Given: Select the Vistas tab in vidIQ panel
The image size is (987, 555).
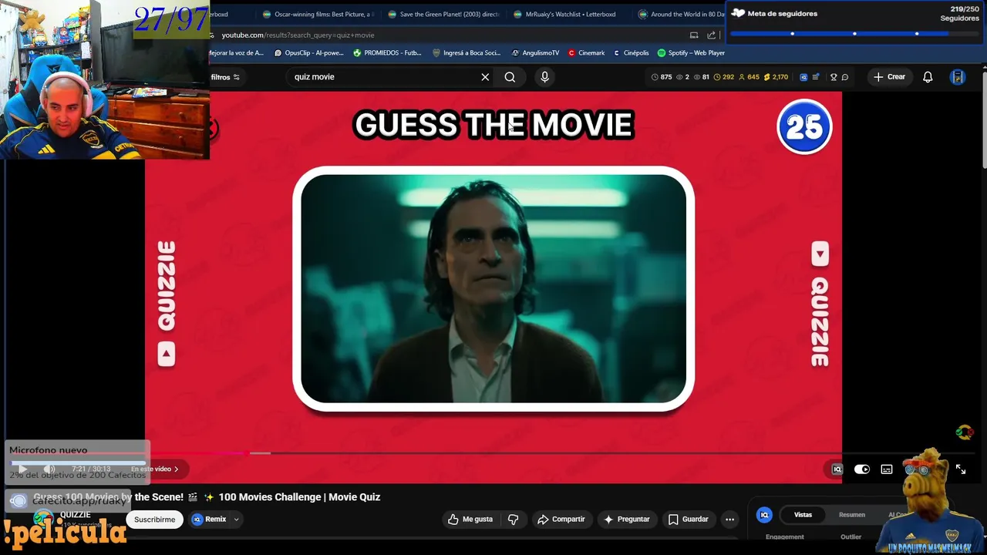Looking at the screenshot, I should coord(803,515).
